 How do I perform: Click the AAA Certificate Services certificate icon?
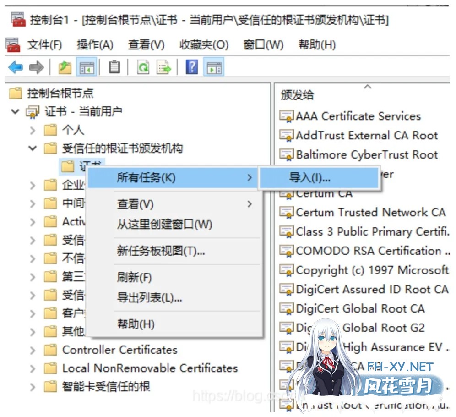(x=287, y=116)
